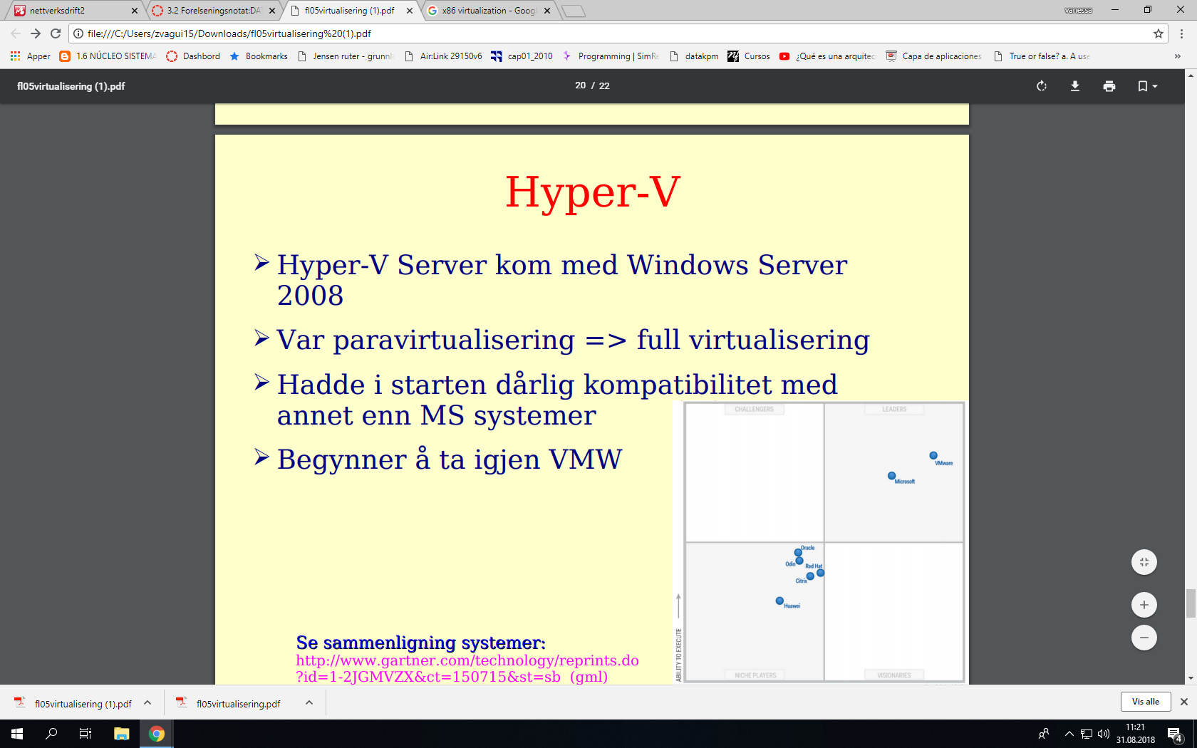Open the datakpm bookmark

[x=694, y=56]
